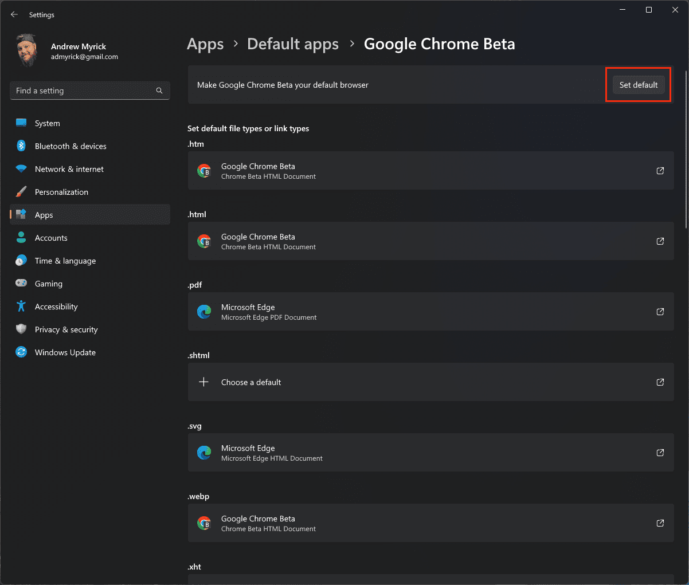Screen dimensions: 689x585
Task: Click the Privacy & security shield icon
Action: point(21,329)
